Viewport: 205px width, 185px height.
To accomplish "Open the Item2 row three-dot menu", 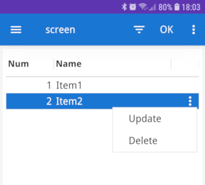I will 190,101.
